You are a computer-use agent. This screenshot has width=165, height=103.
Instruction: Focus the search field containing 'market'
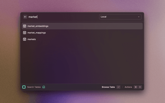tap(62, 17)
